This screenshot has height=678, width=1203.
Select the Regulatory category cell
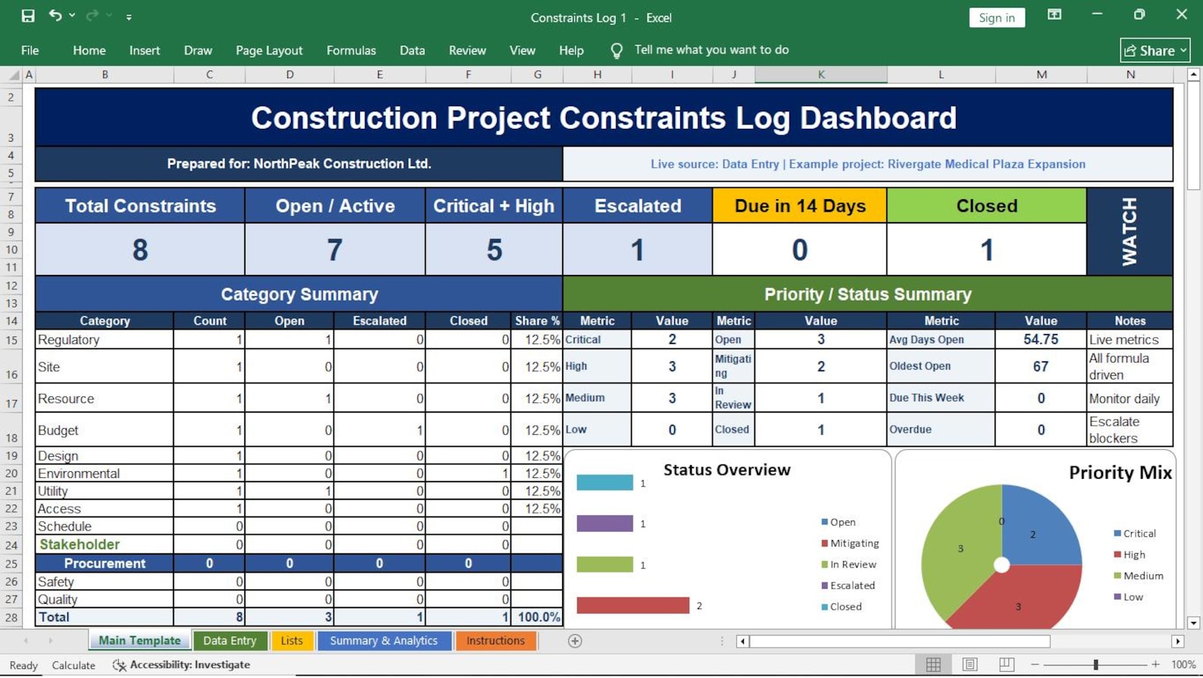point(105,340)
